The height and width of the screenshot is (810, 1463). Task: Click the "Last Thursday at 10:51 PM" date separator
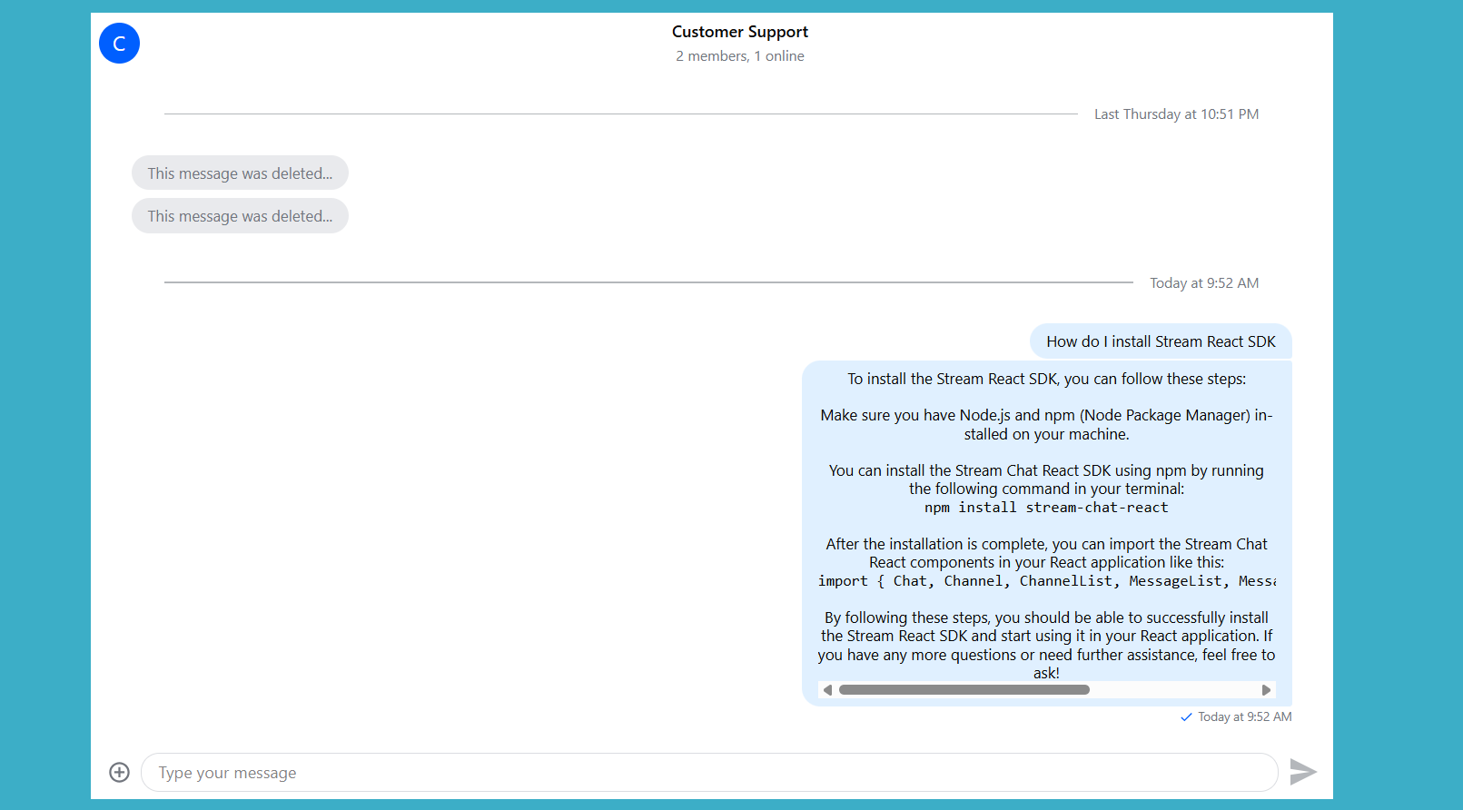(x=1176, y=114)
